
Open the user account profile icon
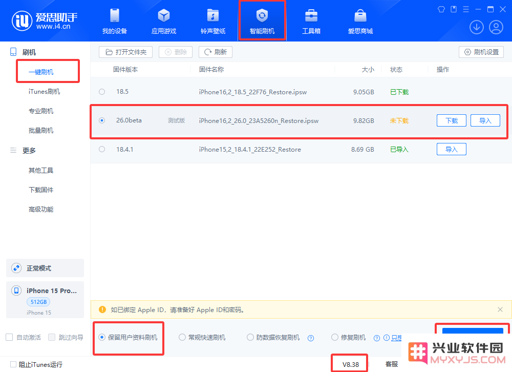tap(496, 27)
